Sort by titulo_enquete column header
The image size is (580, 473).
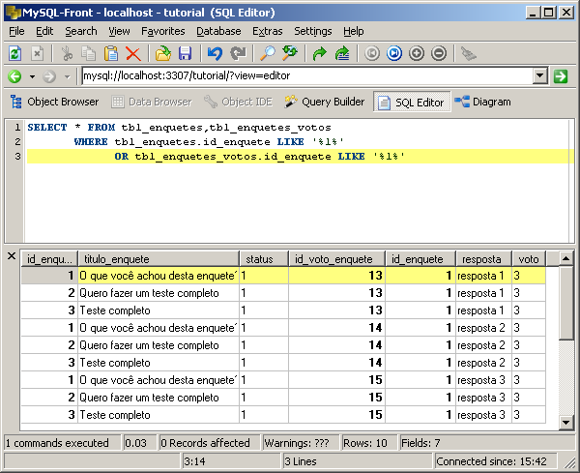159,259
